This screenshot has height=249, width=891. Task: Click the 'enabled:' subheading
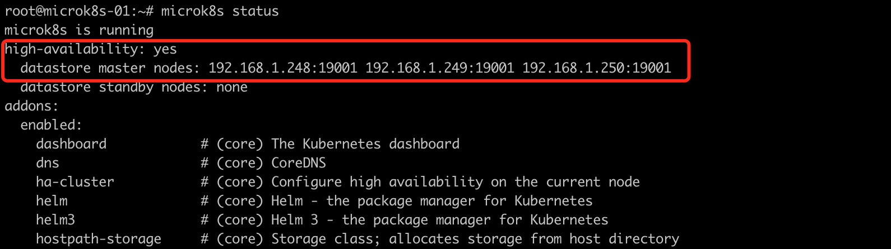tap(51, 125)
